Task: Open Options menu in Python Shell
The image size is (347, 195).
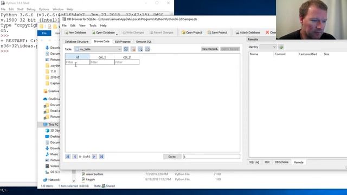Action: (44, 9)
